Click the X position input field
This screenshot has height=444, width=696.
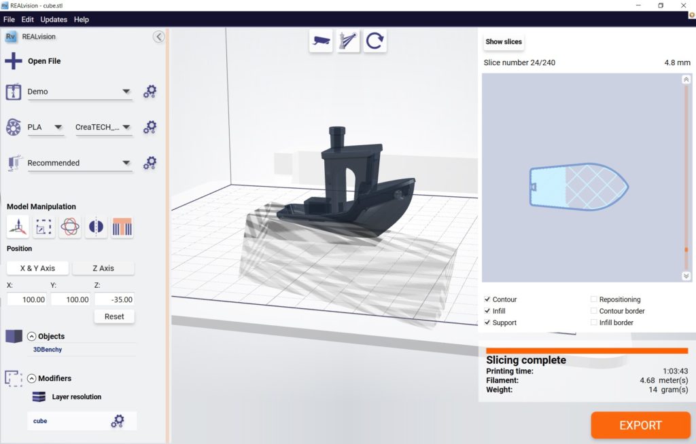click(27, 299)
